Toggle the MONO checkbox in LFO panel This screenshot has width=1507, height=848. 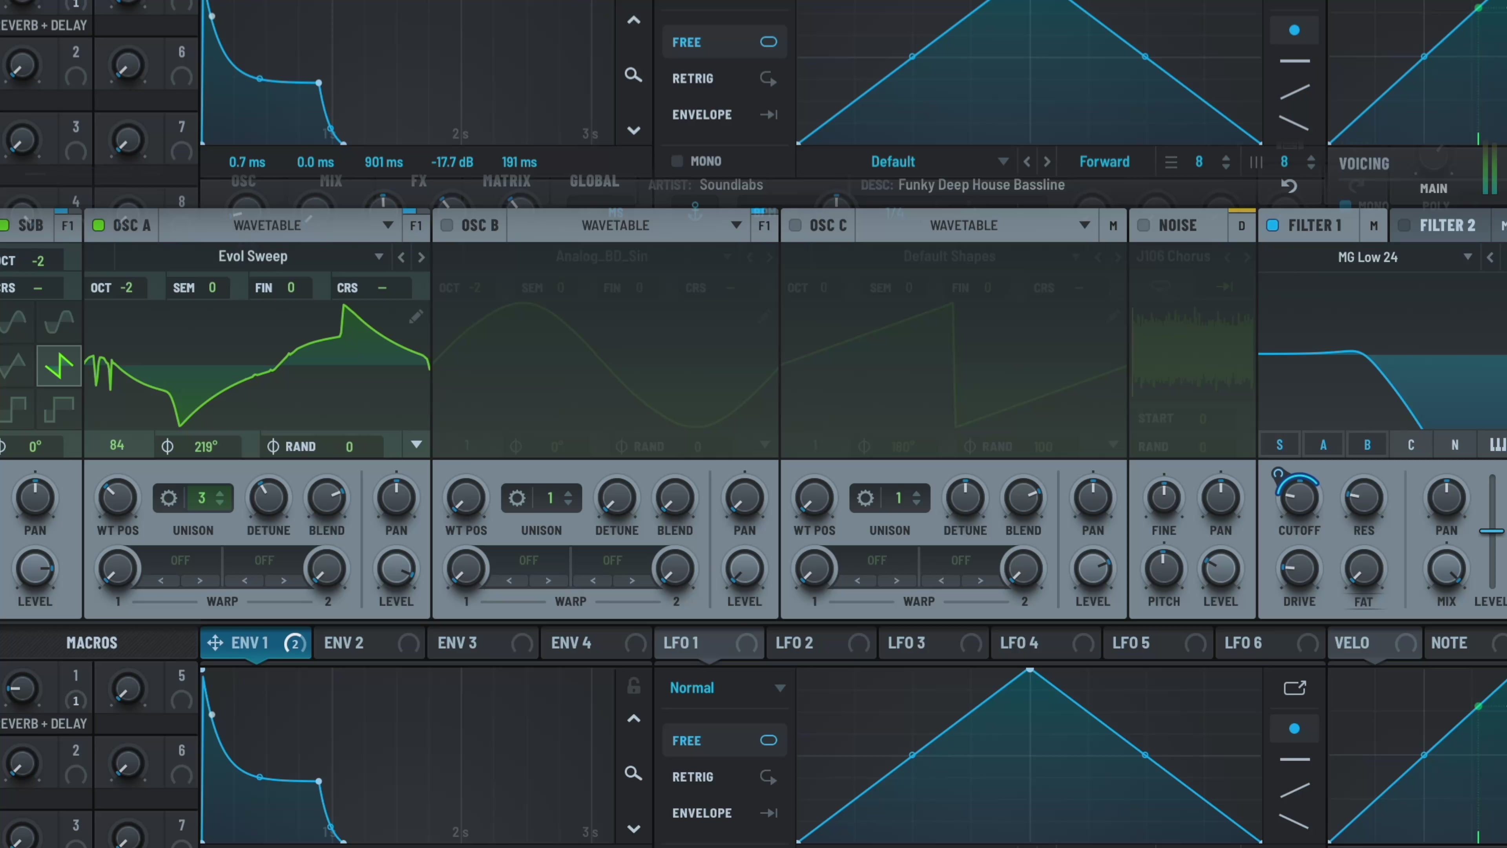coord(677,161)
